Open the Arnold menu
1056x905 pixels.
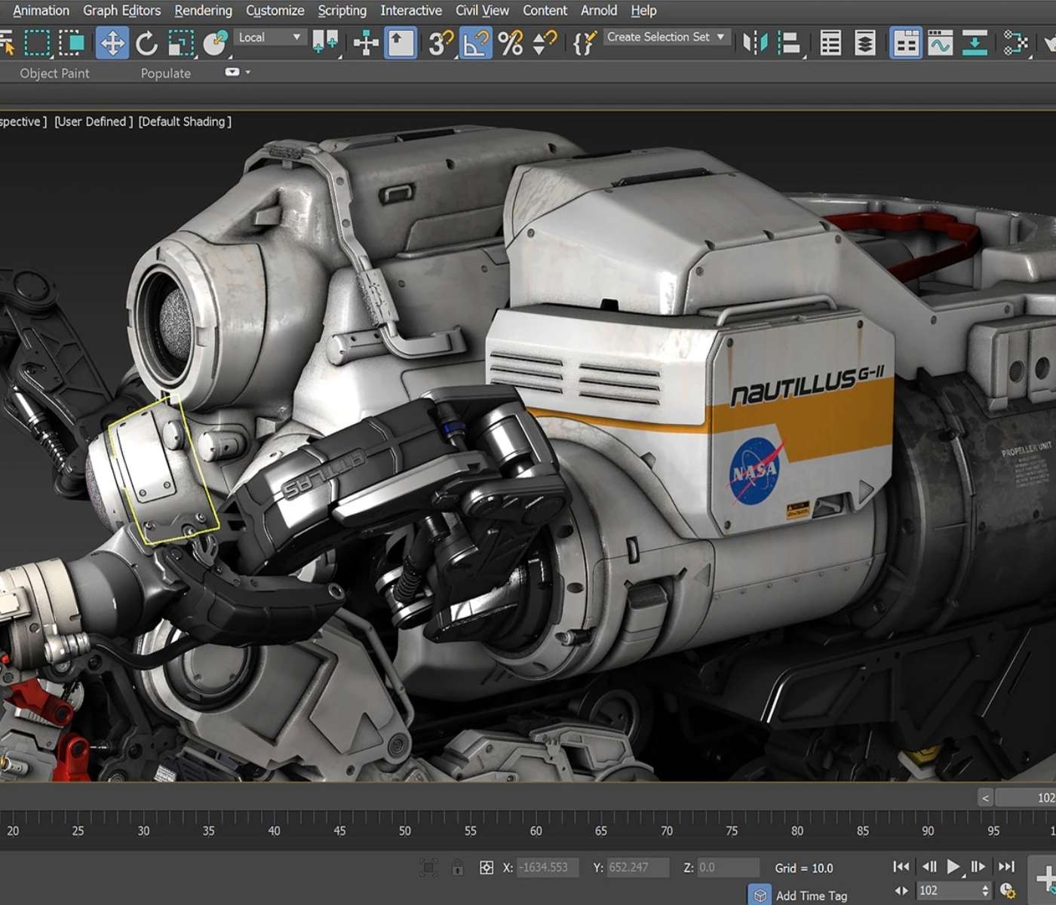[x=599, y=11]
